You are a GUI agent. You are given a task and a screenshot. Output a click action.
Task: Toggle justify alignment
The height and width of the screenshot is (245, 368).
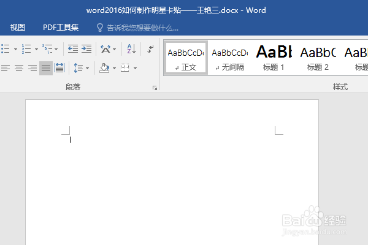point(46,68)
